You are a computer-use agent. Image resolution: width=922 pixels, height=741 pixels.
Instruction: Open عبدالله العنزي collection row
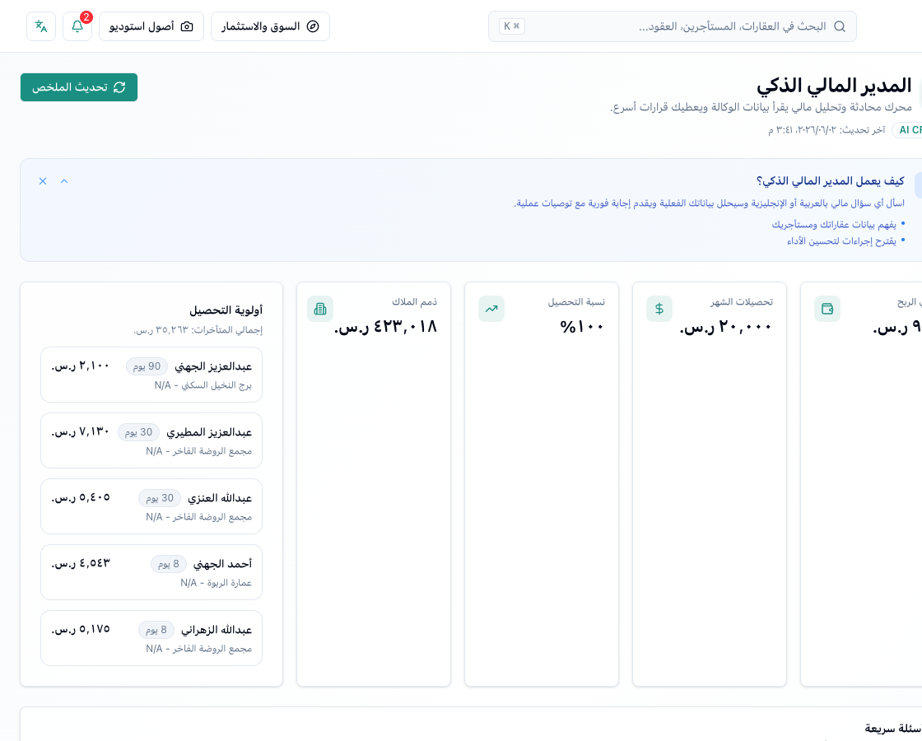click(x=151, y=506)
